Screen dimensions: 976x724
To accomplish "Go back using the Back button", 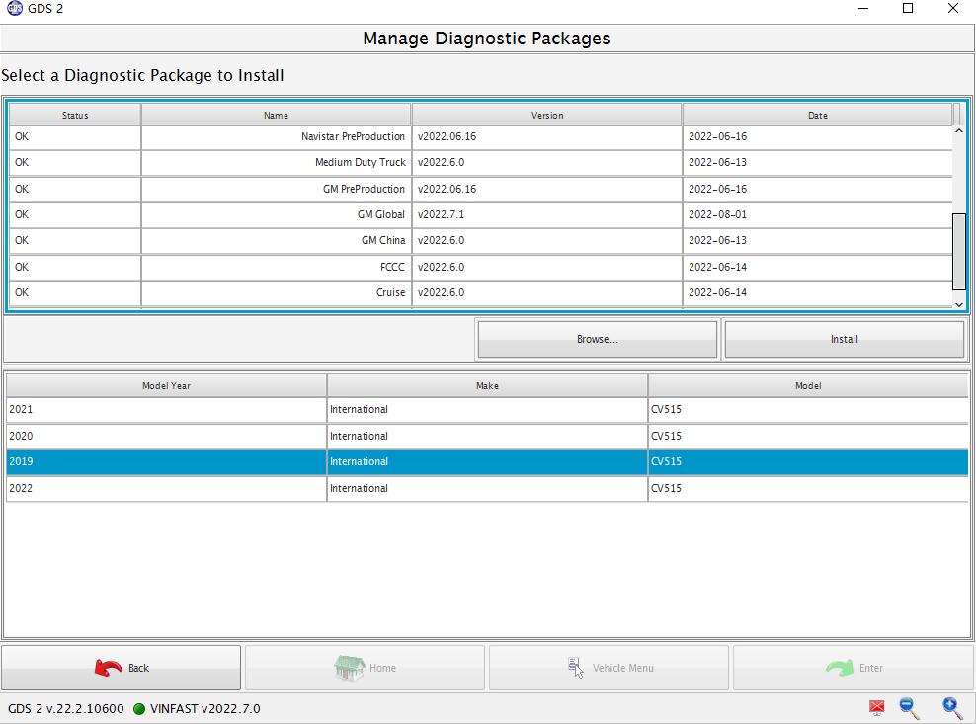I will [121, 668].
